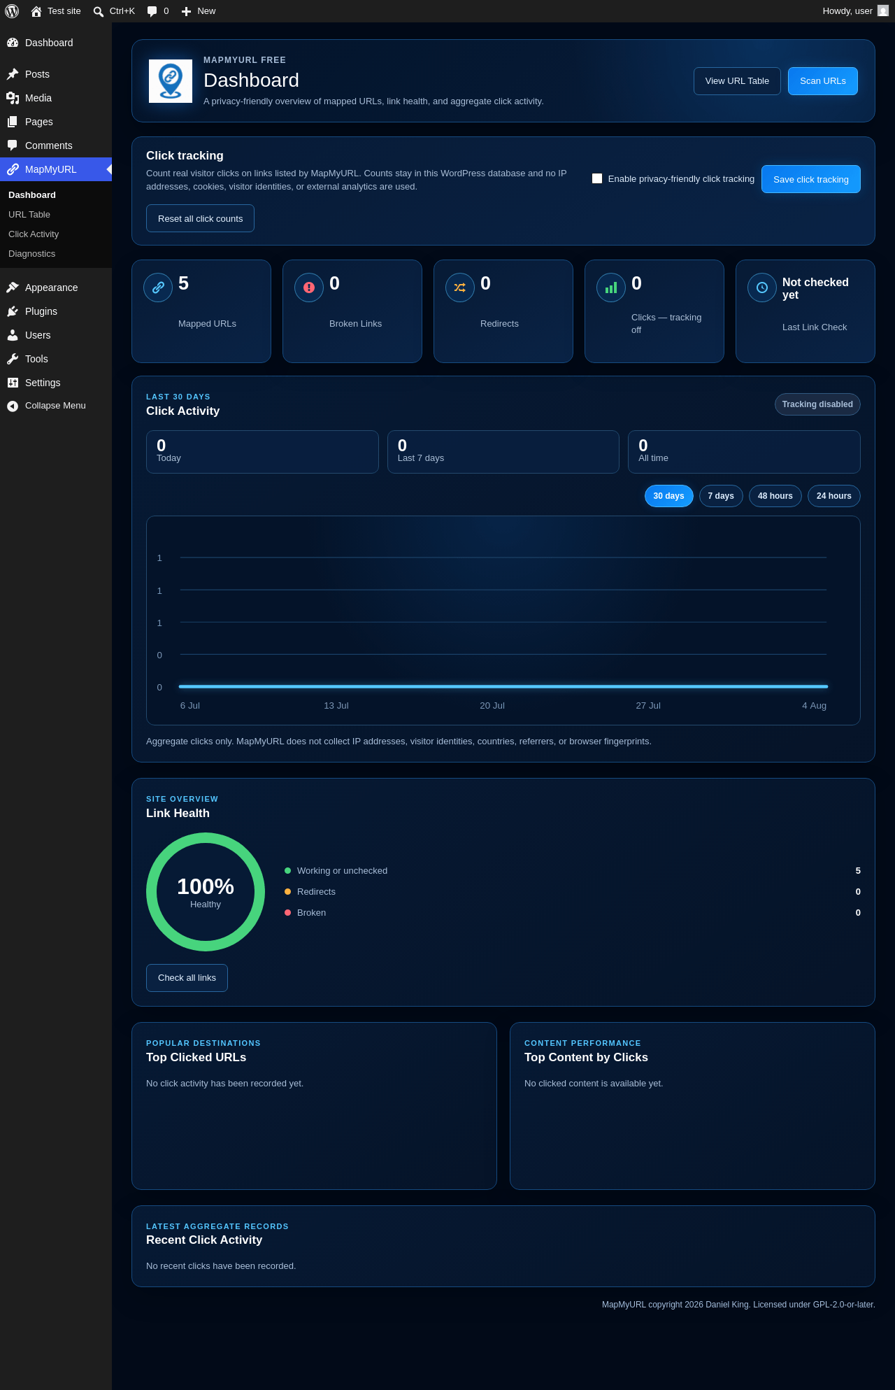Image resolution: width=895 pixels, height=1390 pixels.
Task: Click the Users person icon
Action: click(x=13, y=335)
